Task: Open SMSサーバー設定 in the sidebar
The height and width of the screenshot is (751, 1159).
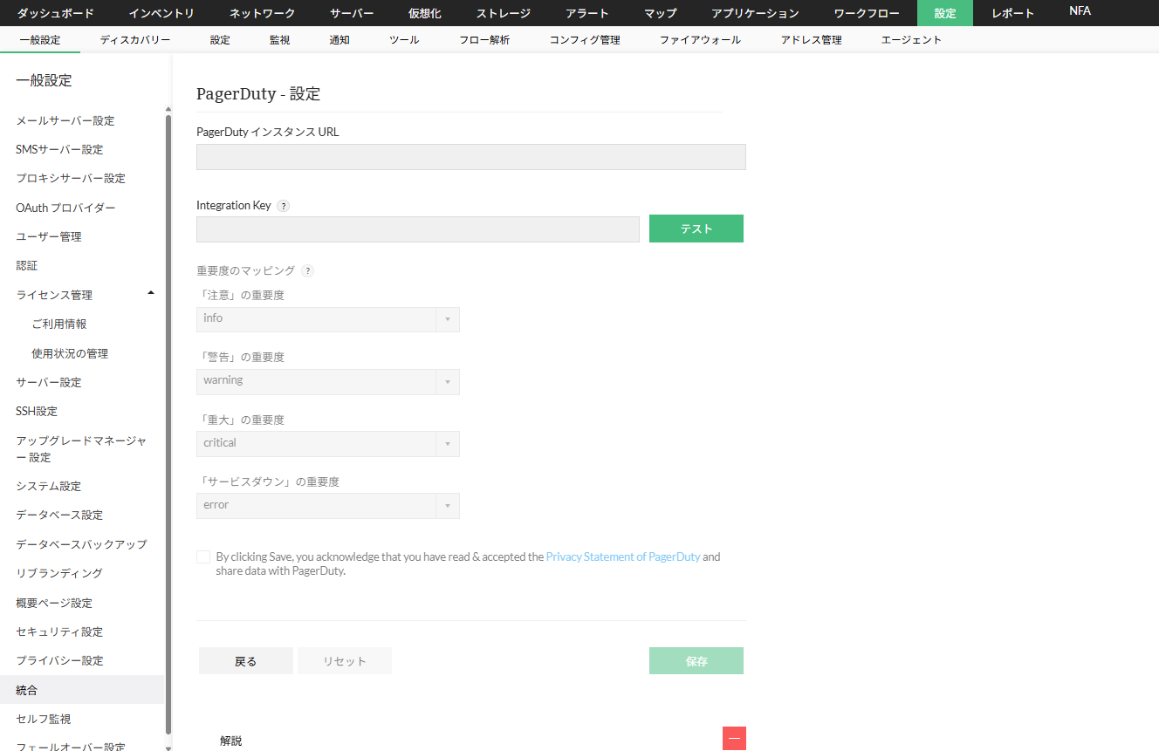Action: point(59,149)
